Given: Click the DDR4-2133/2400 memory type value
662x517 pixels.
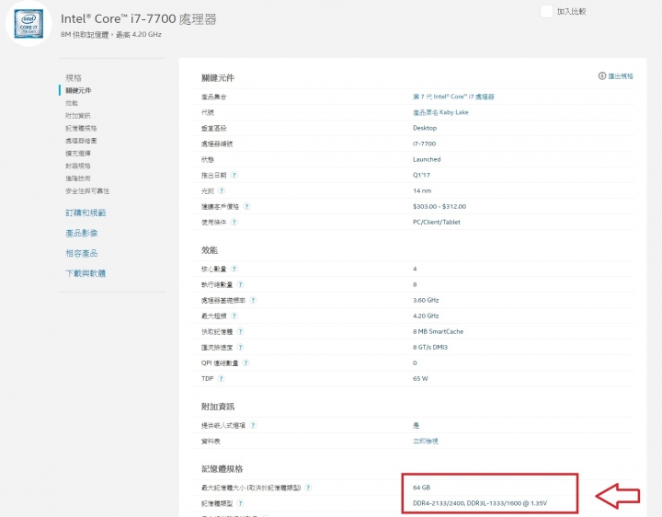Looking at the screenshot, I should (x=480, y=503).
